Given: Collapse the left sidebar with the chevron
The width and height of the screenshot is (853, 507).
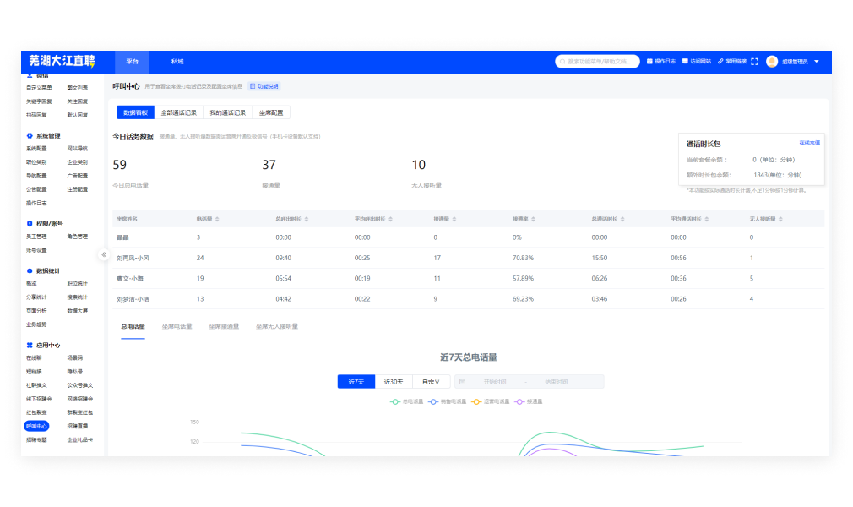Looking at the screenshot, I should coord(104,254).
